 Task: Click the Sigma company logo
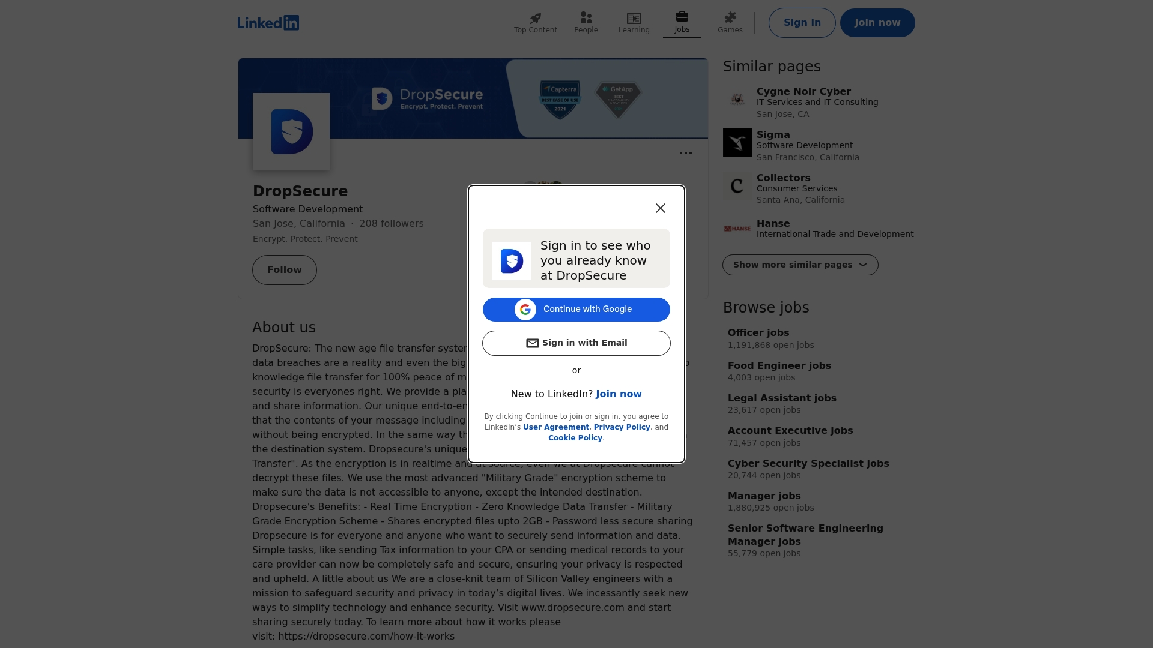click(737, 143)
